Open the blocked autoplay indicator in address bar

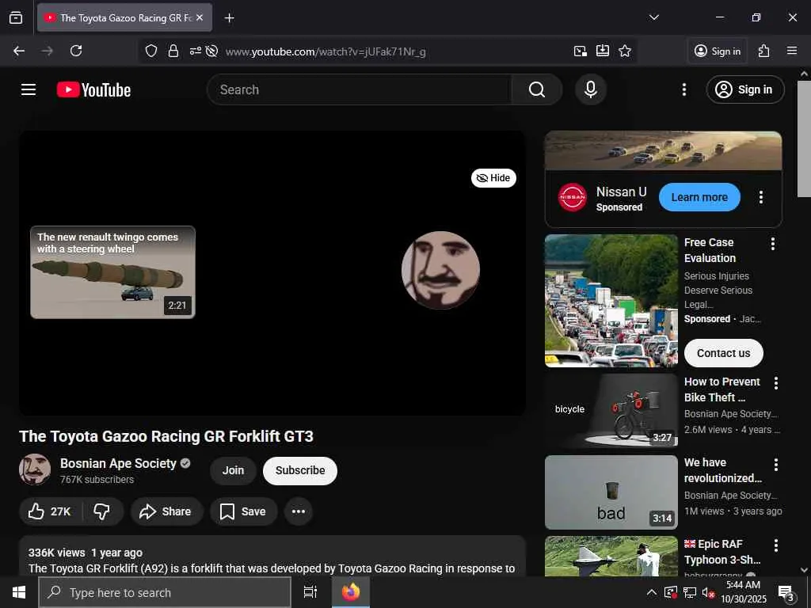pyautogui.click(x=211, y=51)
